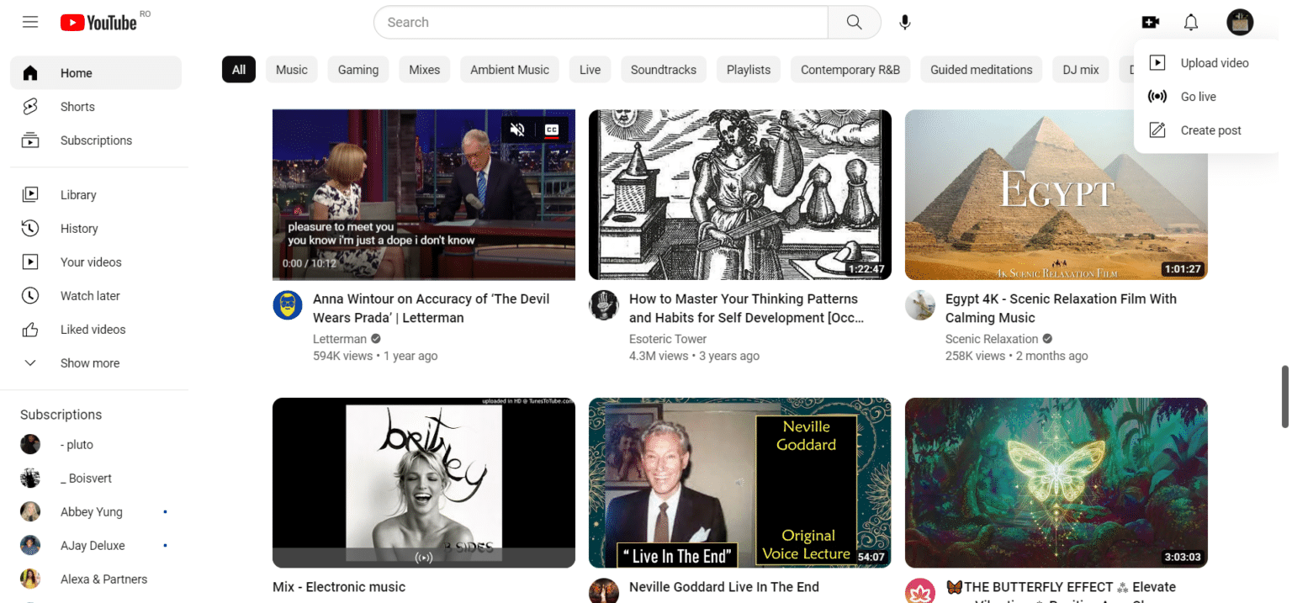The width and height of the screenshot is (1292, 603).
Task: Open the Create video camera icon
Action: pos(1151,22)
